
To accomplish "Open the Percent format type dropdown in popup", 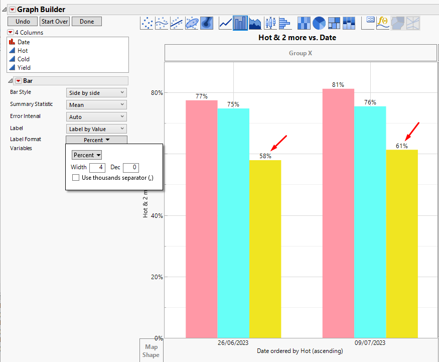I will (x=87, y=155).
